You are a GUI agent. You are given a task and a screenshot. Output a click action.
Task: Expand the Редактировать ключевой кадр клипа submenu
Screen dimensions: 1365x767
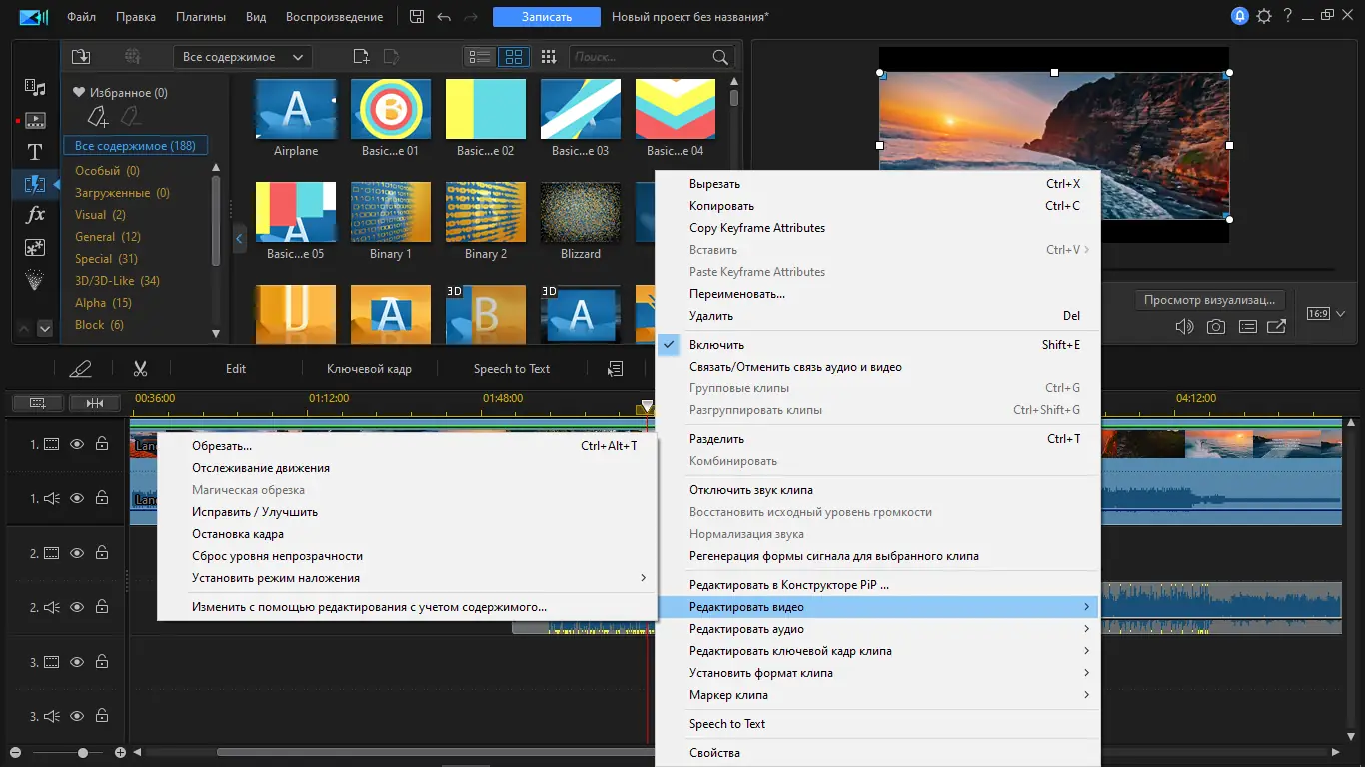pyautogui.click(x=877, y=651)
